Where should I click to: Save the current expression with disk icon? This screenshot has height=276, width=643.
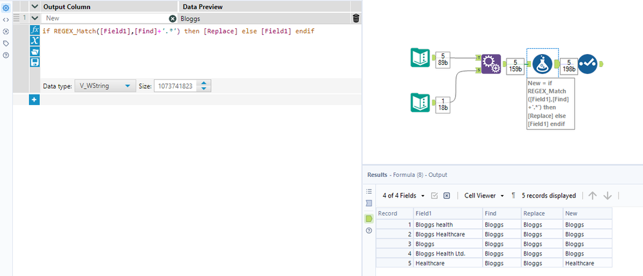pyautogui.click(x=35, y=62)
